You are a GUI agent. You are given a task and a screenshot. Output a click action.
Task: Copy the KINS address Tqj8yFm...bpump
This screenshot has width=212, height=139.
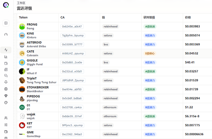pyautogui.click(x=73, y=35)
